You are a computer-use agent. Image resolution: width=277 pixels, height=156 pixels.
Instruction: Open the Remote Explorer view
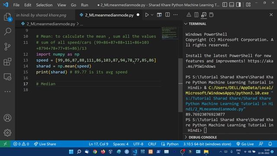coord(7,77)
